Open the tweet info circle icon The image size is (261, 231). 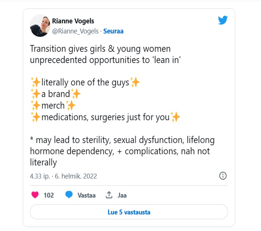pyautogui.click(x=223, y=176)
